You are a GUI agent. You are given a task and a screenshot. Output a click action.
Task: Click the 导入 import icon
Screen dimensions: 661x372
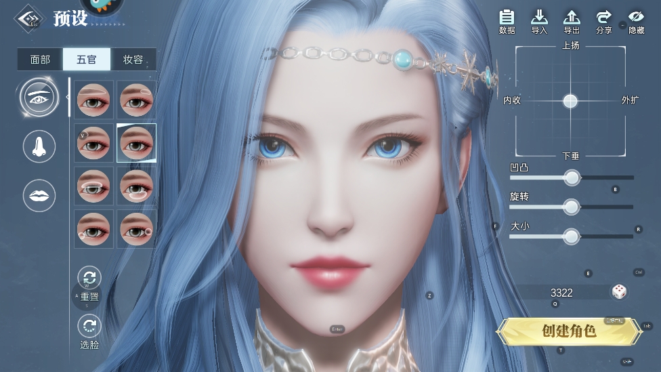pos(539,22)
